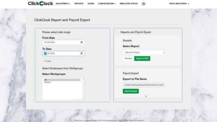
Task: Open Employee Status page
Action: pyautogui.click(x=129, y=3)
